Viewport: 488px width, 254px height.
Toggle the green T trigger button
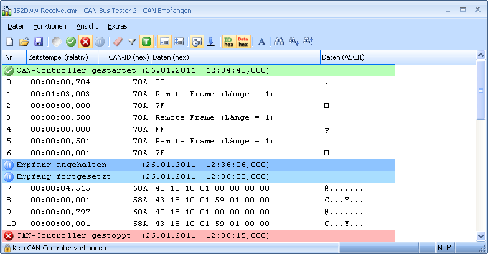point(146,42)
